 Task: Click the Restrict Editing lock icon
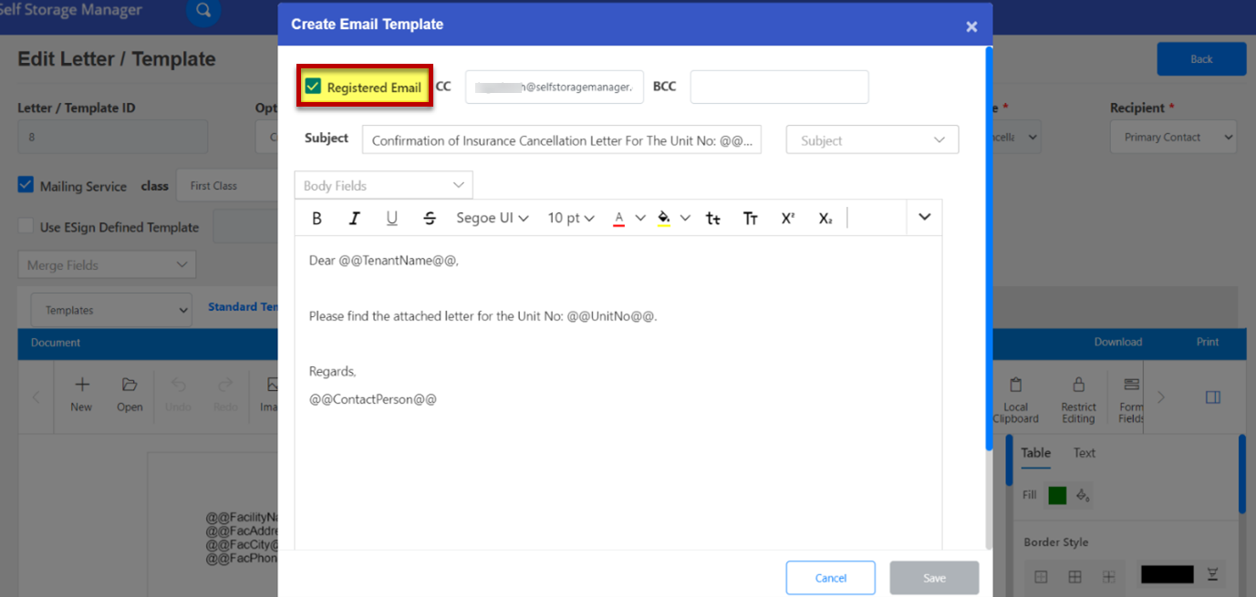(1078, 385)
